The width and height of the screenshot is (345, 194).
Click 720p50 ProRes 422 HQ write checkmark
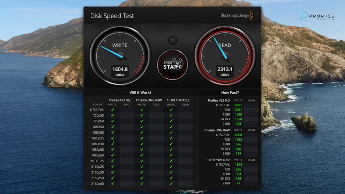click(x=112, y=115)
